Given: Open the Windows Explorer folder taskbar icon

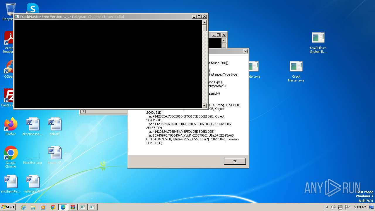Looking at the screenshot, I should pos(33,207).
